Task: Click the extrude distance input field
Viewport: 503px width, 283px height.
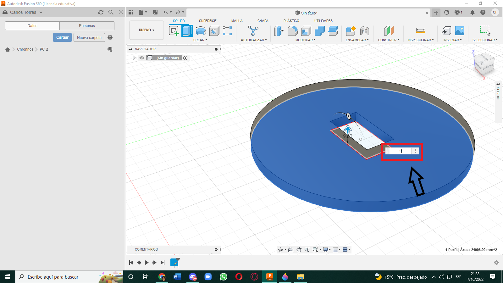Action: pyautogui.click(x=401, y=151)
